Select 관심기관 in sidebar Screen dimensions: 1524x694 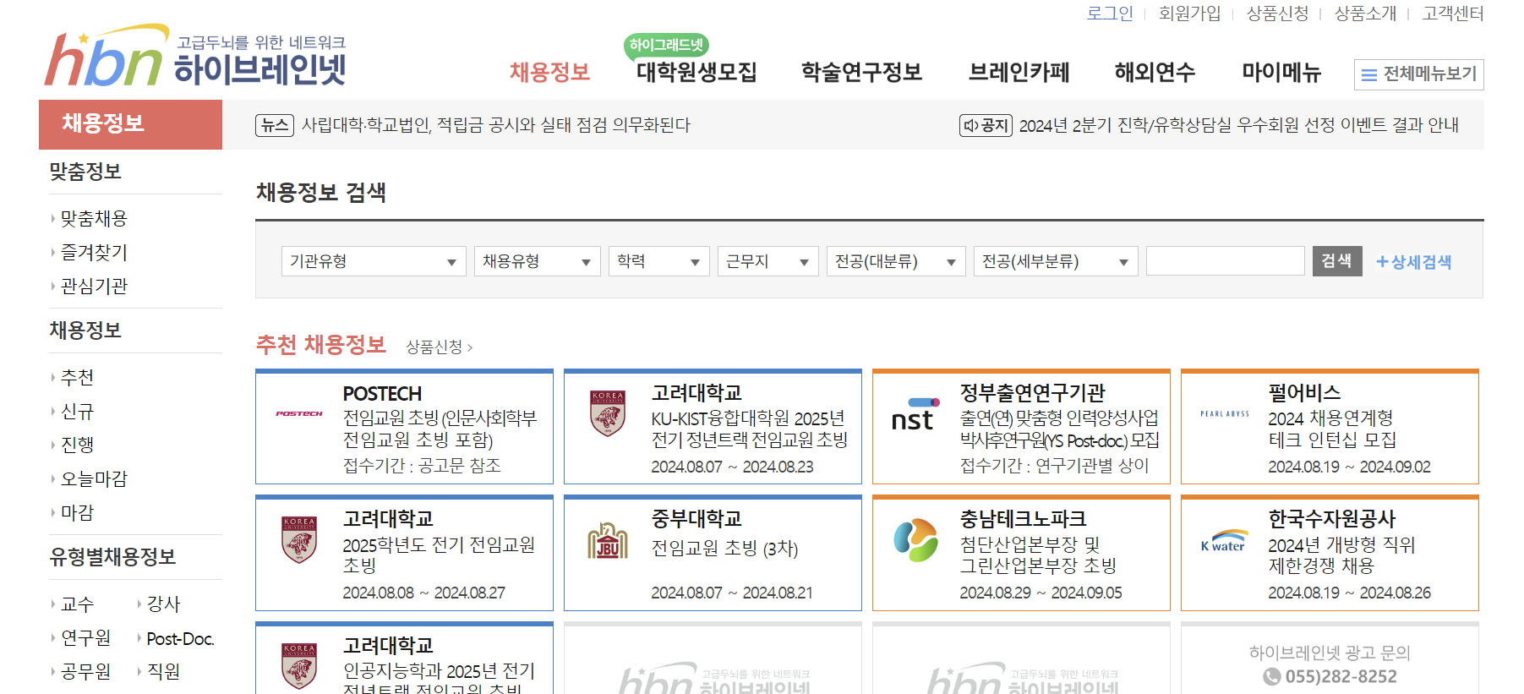94,286
